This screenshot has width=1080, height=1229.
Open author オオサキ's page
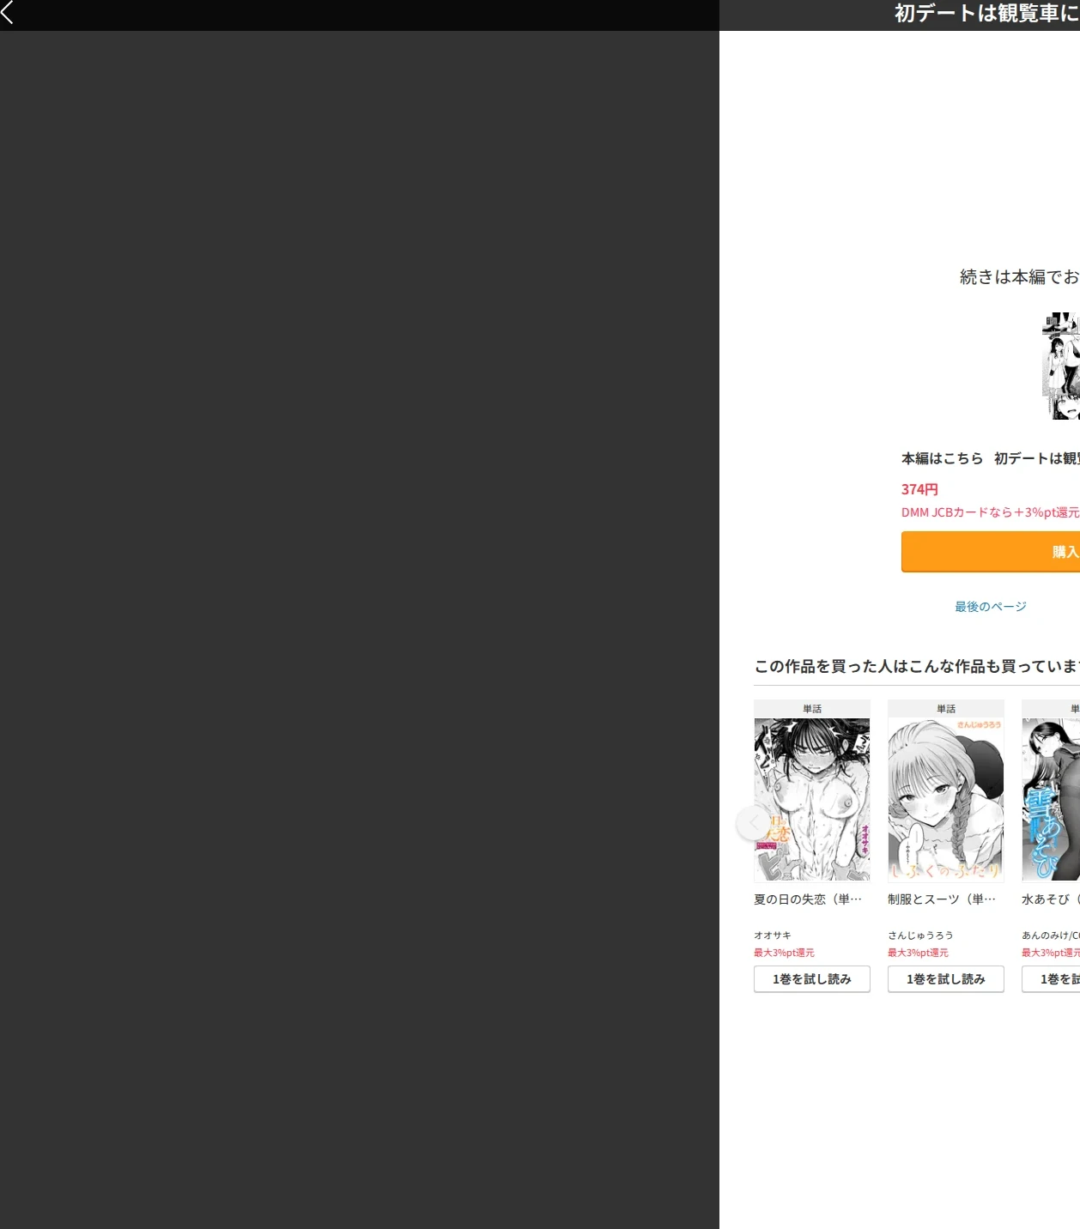(773, 935)
